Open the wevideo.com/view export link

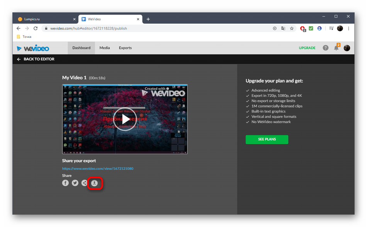(97, 169)
